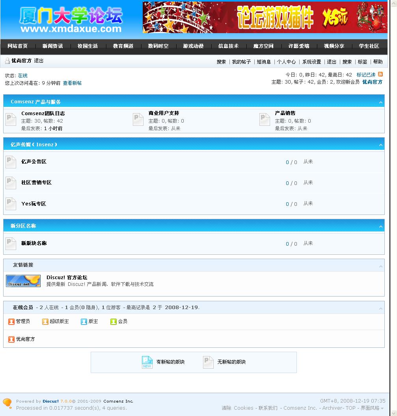Image resolution: width=397 pixels, height=416 pixels.
Task: Click the Comsenz团队日志 forum icon
Action: 11,119
